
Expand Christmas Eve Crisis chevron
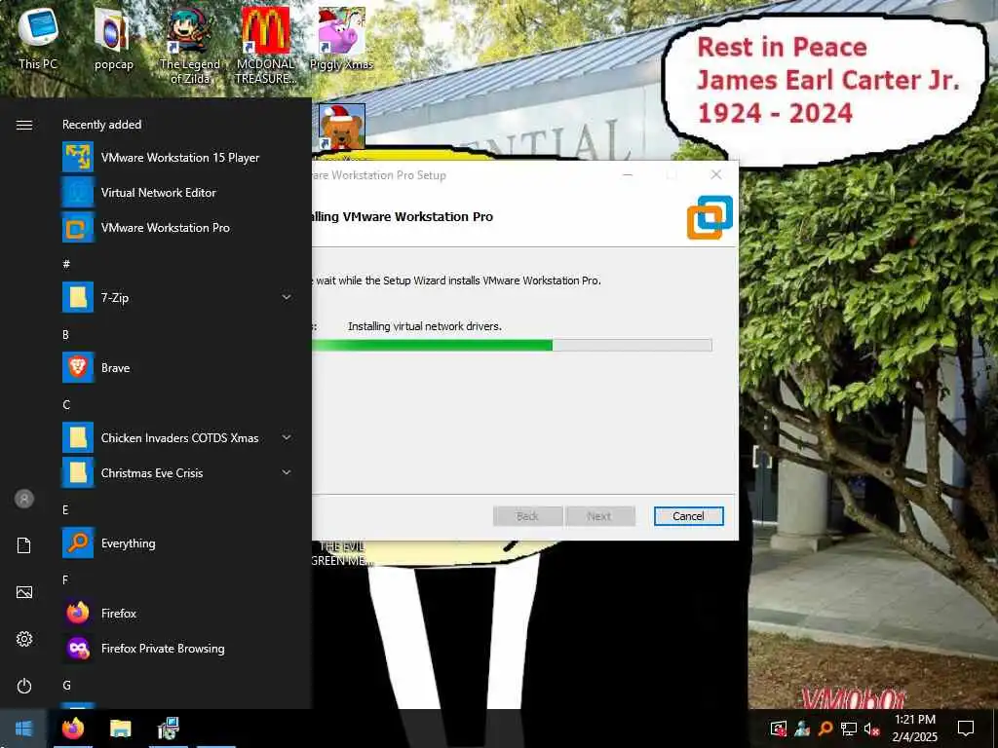coord(287,472)
